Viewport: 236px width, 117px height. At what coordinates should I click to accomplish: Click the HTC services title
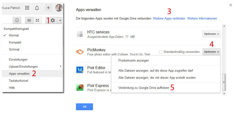coord(98,32)
